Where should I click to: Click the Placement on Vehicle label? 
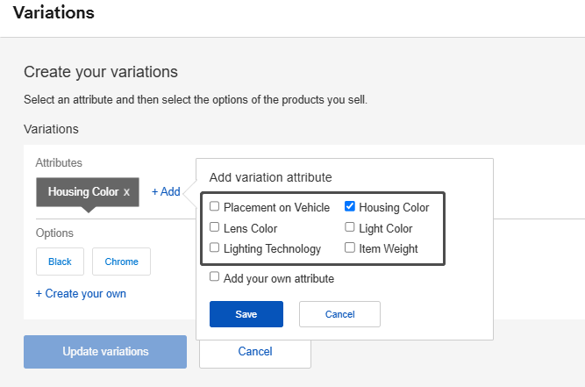[276, 208]
